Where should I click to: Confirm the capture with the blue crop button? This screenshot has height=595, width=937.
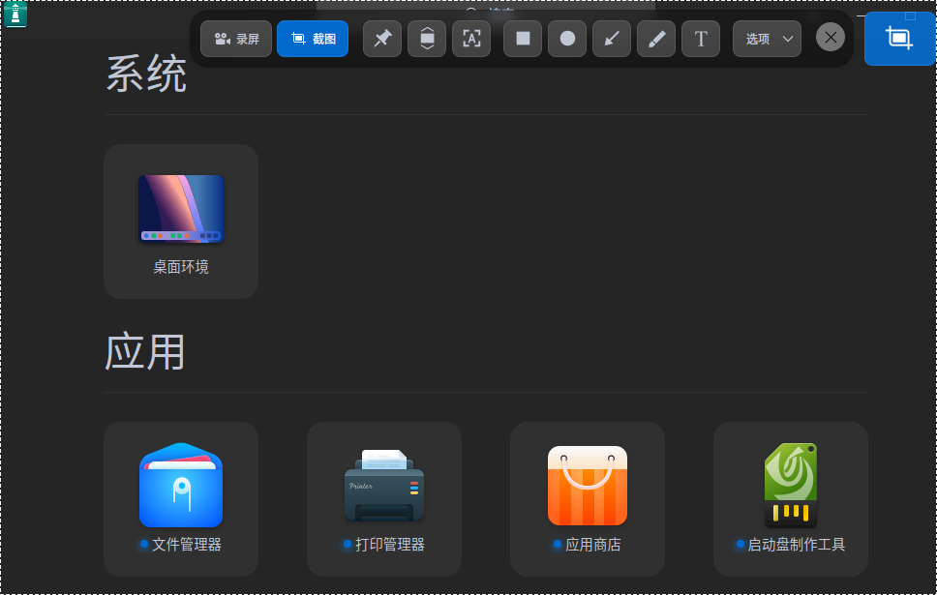point(899,39)
